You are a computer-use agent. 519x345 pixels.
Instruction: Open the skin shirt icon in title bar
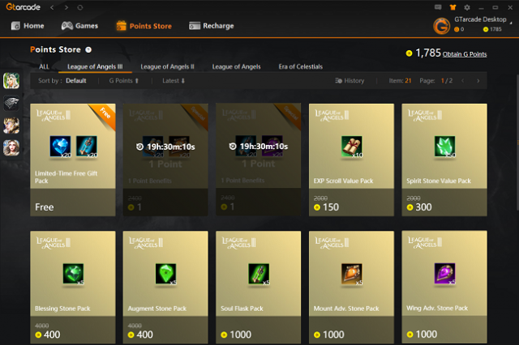453,7
